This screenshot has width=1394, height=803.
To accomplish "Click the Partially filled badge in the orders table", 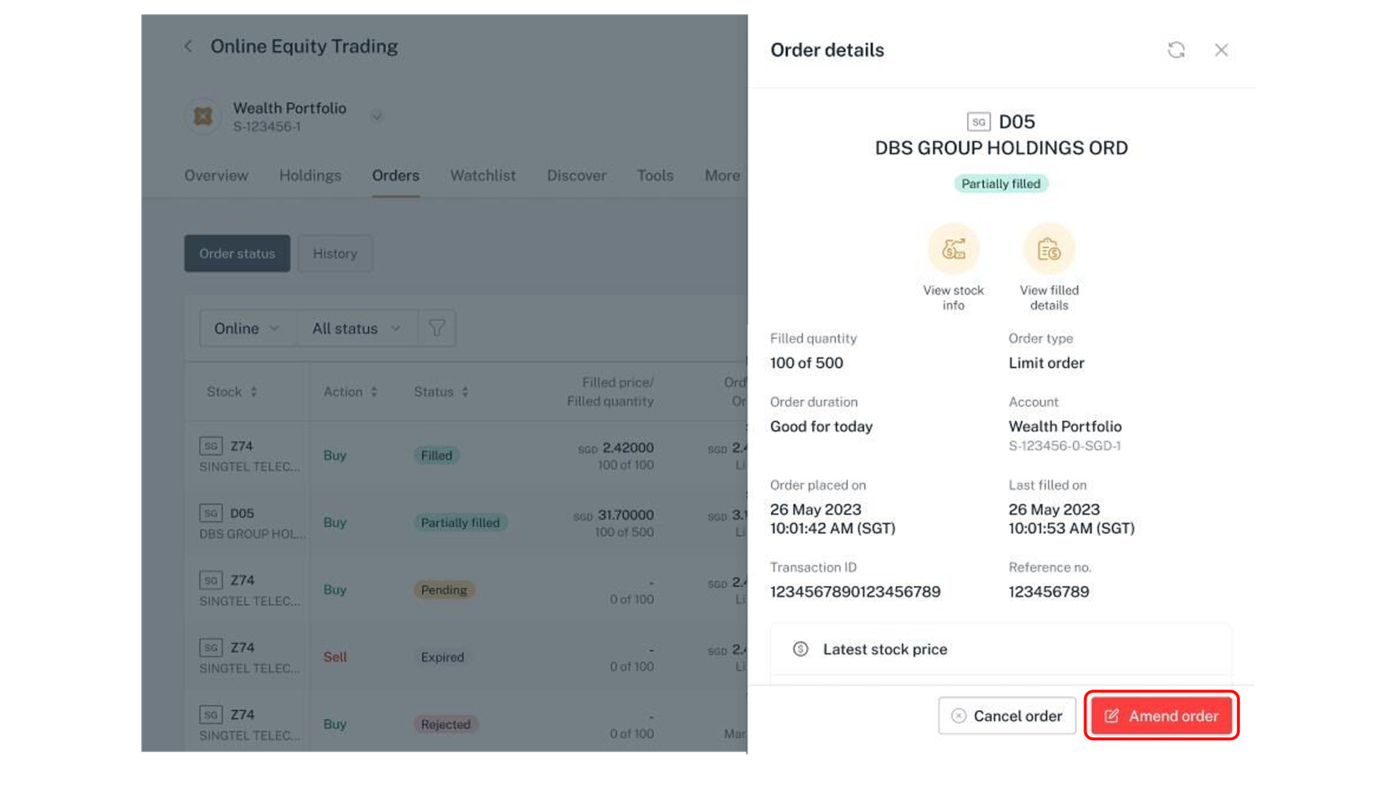I will click(460, 522).
